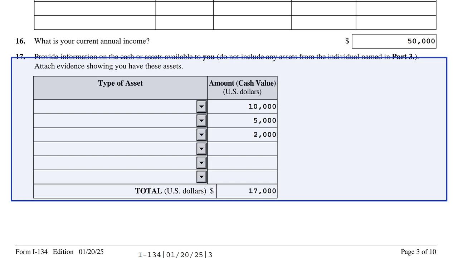This screenshot has height=258, width=458.
Task: Click the "Form I-134 Edition 01/20/25" footer text
Action: (59, 252)
